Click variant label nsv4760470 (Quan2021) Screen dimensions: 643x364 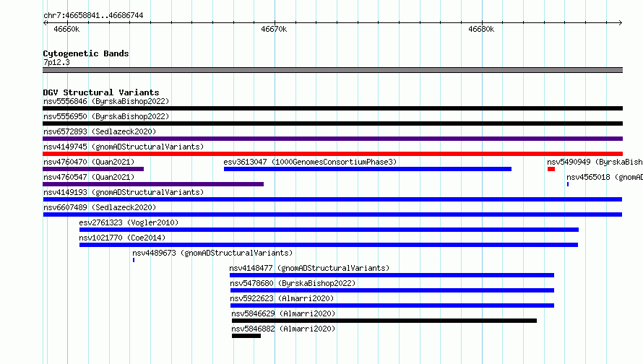[x=89, y=162]
